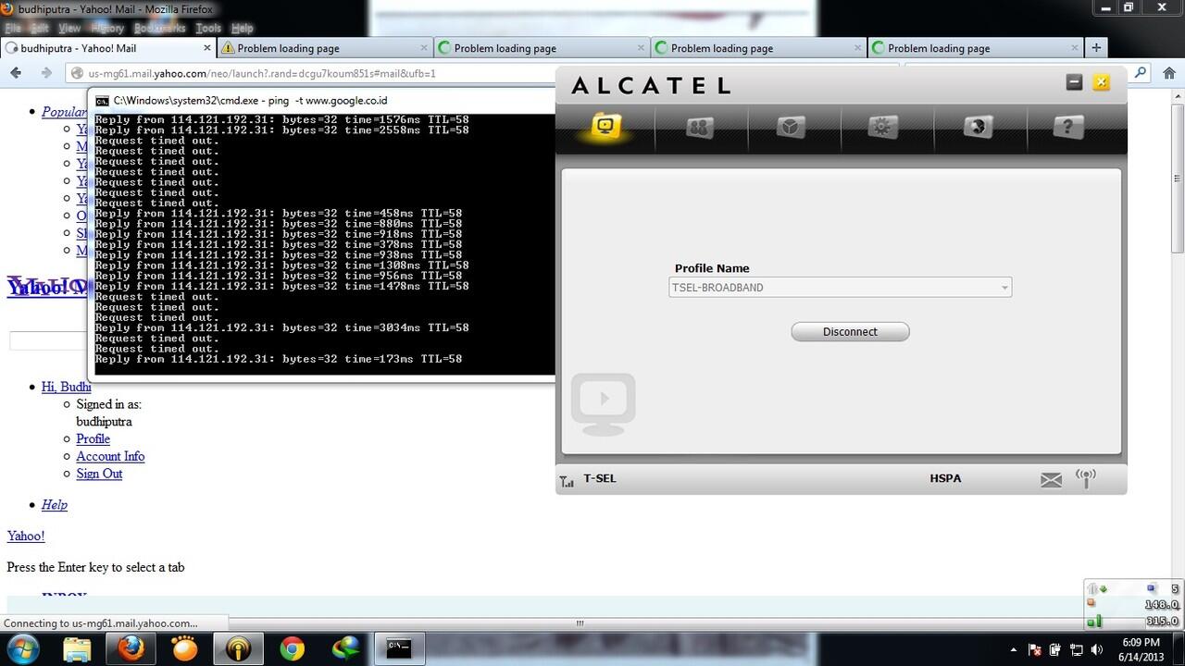Switch to the budhiputra - Yahoo! Mail tab
The width and height of the screenshot is (1185, 666).
108,48
